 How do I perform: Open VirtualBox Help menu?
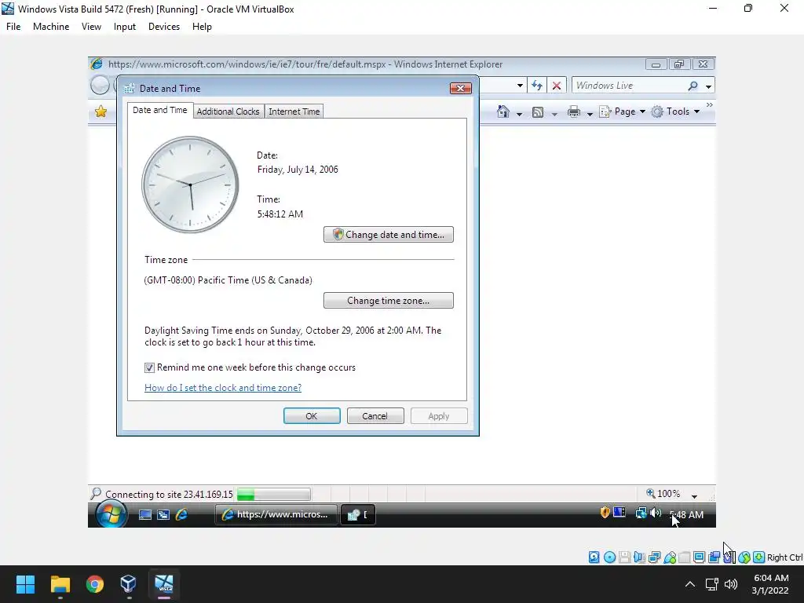click(202, 27)
